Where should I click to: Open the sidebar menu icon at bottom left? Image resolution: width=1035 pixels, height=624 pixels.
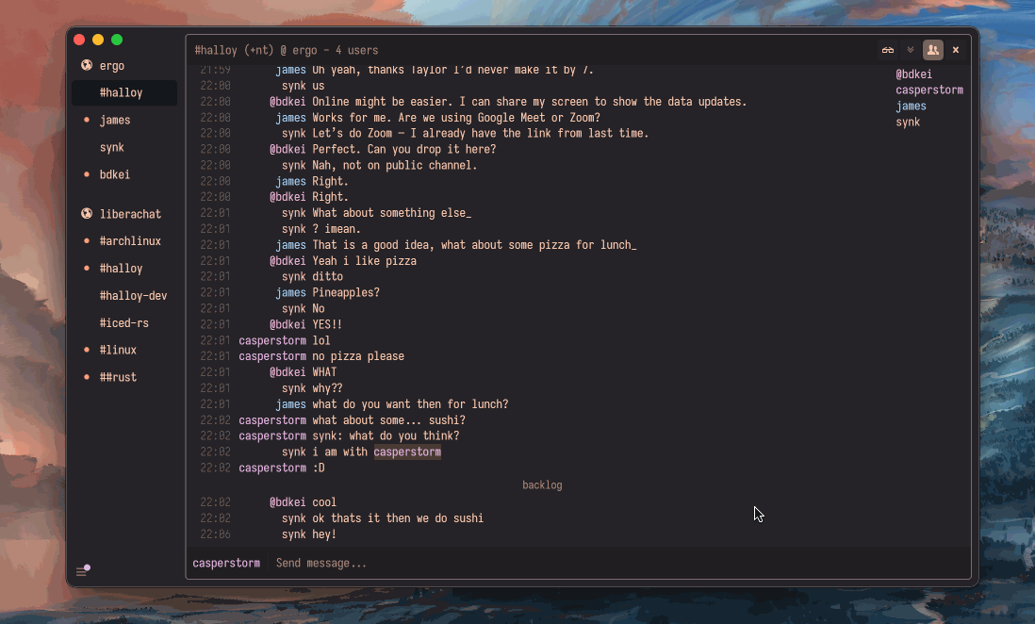point(83,569)
